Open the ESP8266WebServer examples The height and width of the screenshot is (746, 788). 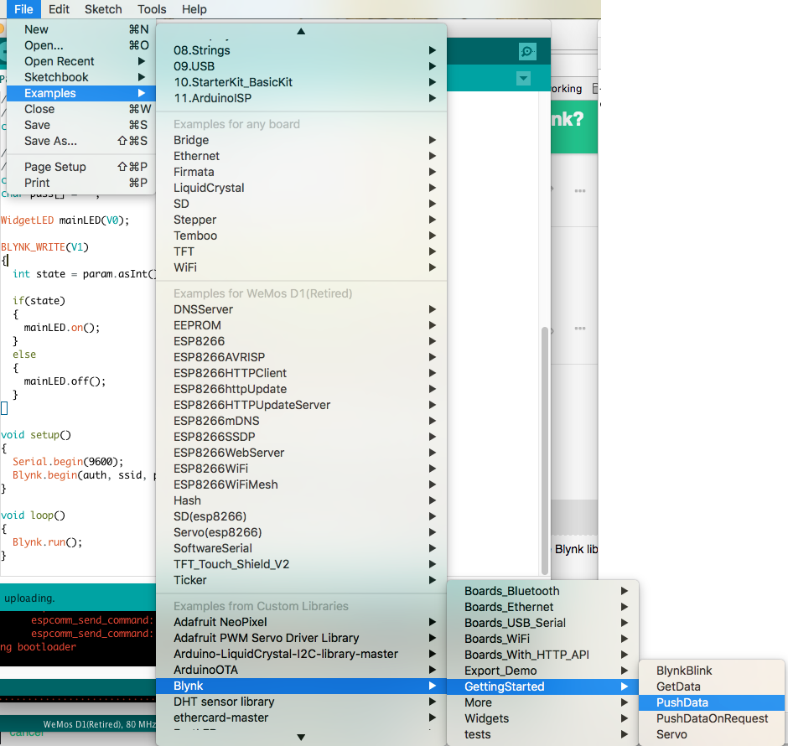[x=301, y=453]
